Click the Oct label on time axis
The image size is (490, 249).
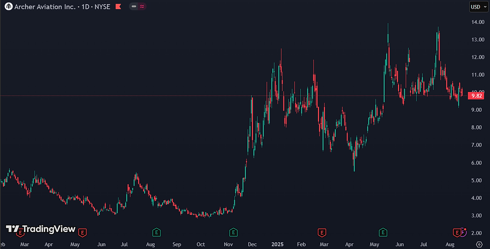200,244
